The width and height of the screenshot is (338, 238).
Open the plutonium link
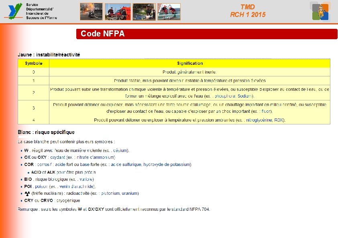pyautogui.click(x=110, y=193)
